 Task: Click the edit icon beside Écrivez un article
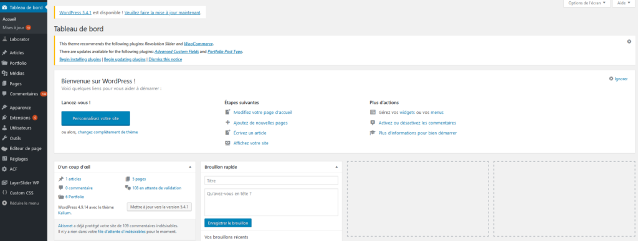point(227,133)
